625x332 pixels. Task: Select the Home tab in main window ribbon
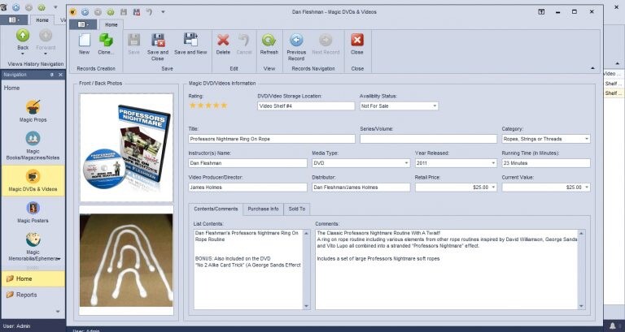point(42,19)
